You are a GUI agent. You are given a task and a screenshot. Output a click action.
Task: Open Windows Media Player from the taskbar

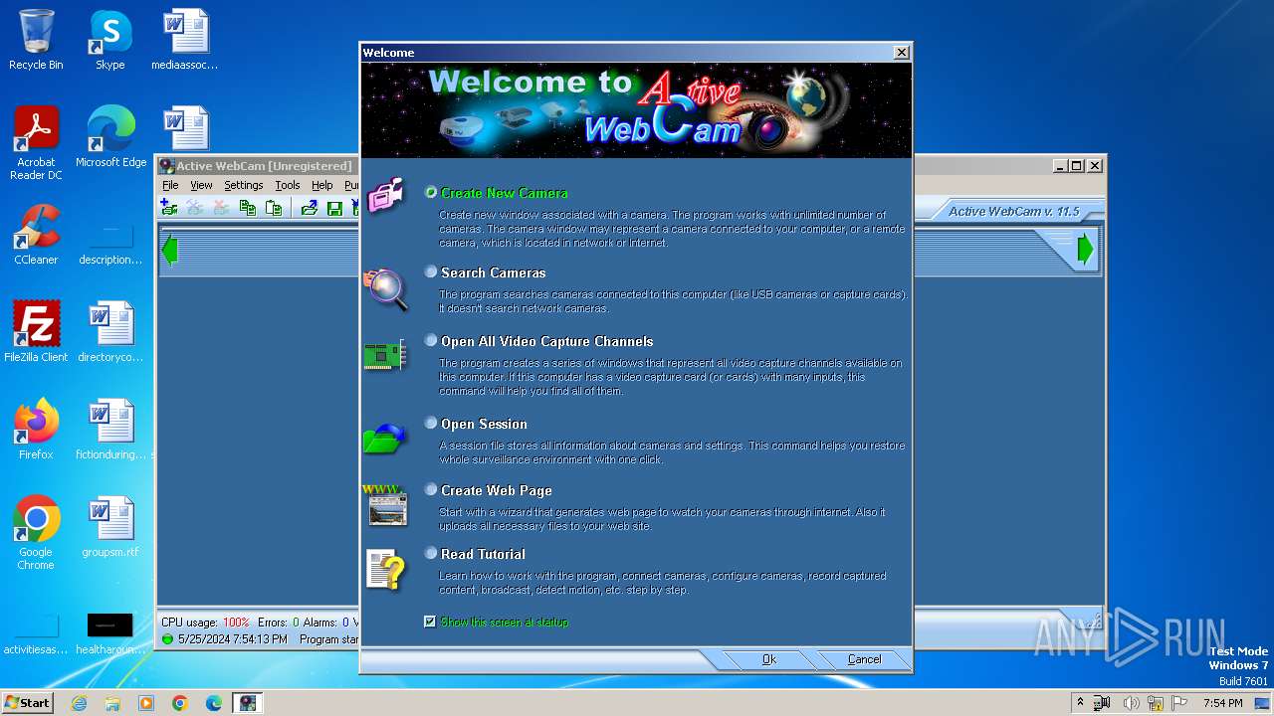pos(146,703)
